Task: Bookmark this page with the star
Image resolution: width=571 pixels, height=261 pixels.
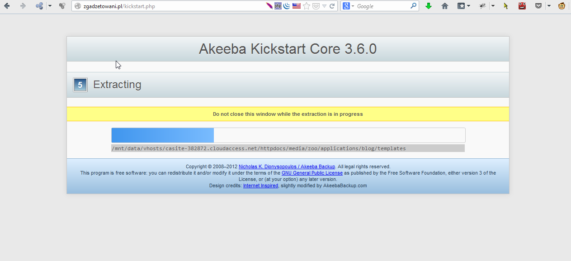Action: [x=307, y=6]
